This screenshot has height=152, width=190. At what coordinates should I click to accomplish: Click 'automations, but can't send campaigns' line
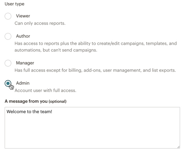coord(56,50)
